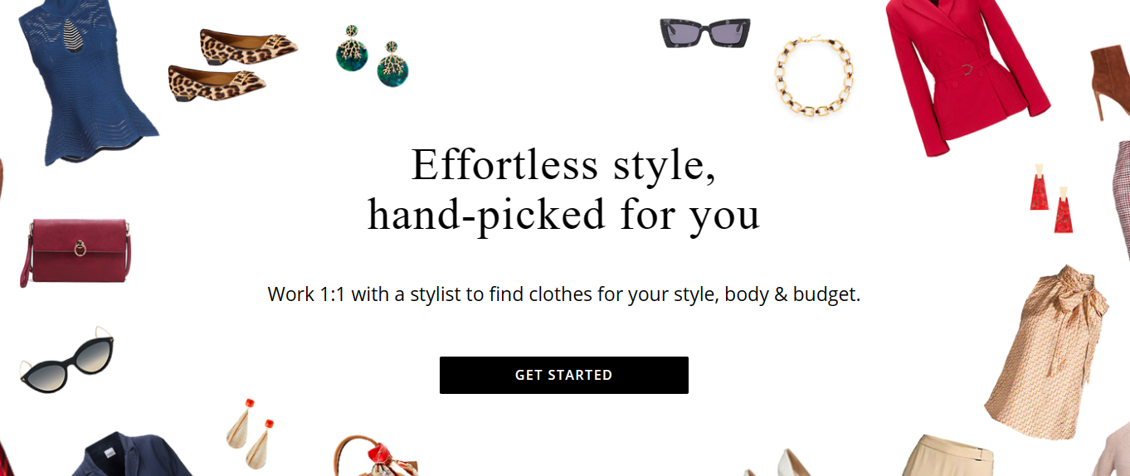The height and width of the screenshot is (476, 1130).
Task: Select the black cat-eye sunglasses
Action: click(67, 361)
